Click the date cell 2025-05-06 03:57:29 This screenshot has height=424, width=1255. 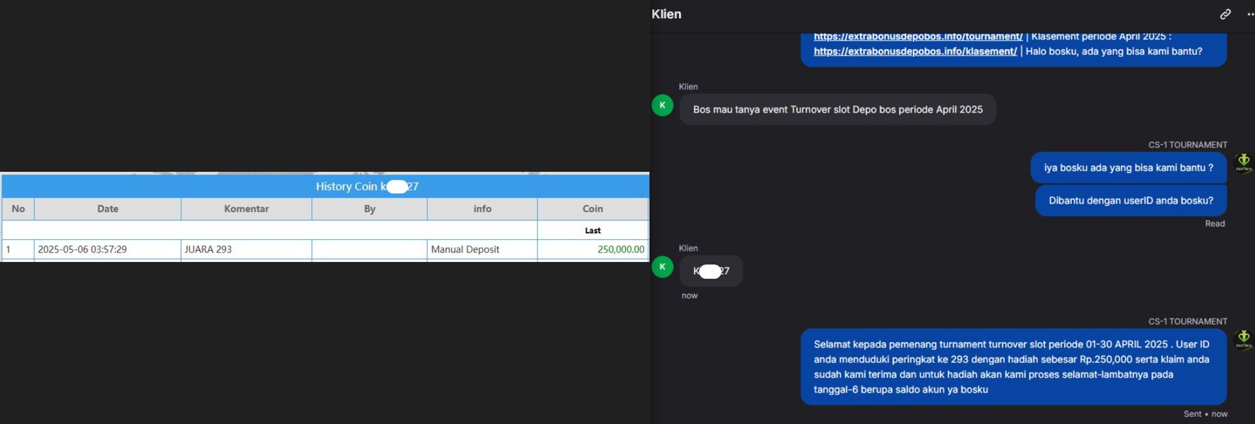(x=107, y=250)
